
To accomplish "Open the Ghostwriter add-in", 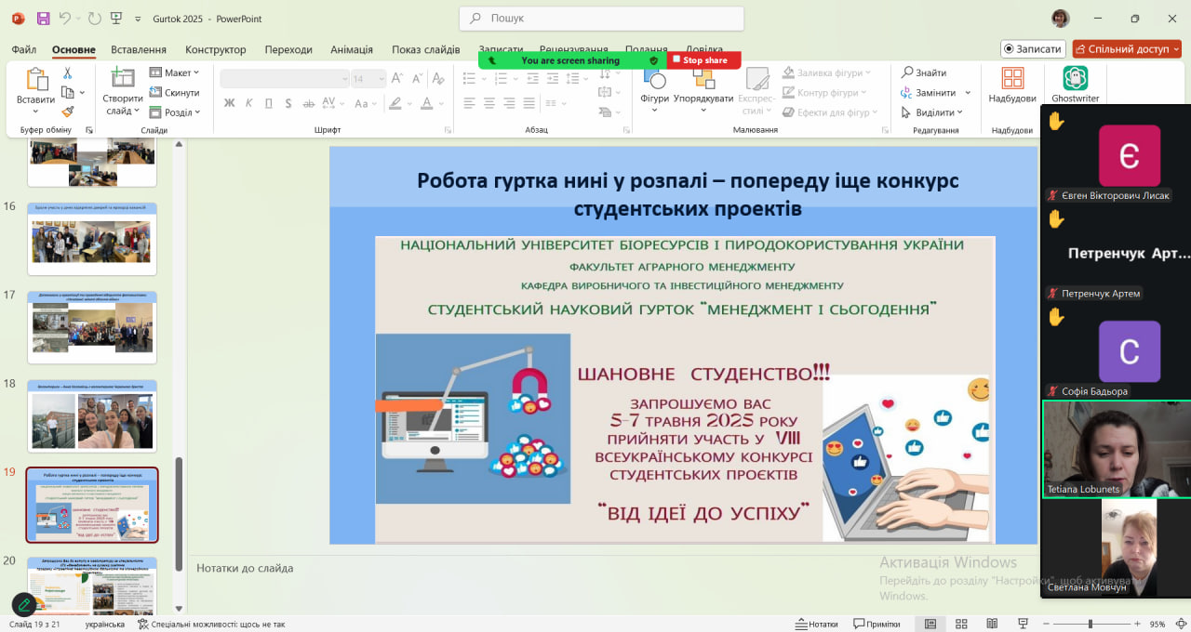I will pyautogui.click(x=1075, y=85).
